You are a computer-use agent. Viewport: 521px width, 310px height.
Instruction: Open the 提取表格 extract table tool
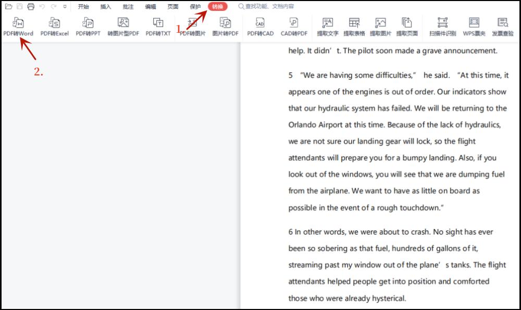point(354,27)
